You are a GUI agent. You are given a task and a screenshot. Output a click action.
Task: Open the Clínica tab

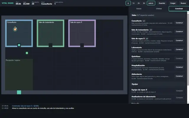point(159,9)
